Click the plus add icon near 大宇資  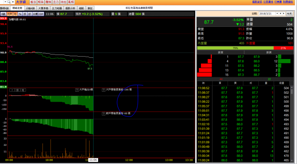click(x=13, y=2)
